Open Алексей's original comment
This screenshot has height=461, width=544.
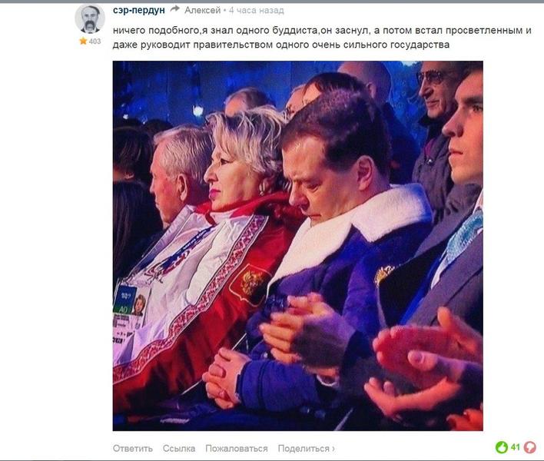tap(202, 11)
